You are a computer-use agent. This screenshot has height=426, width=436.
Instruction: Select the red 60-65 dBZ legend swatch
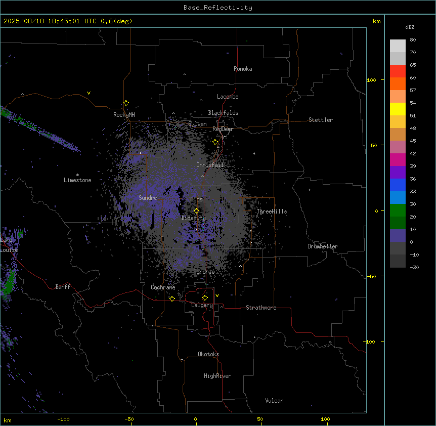pyautogui.click(x=398, y=71)
